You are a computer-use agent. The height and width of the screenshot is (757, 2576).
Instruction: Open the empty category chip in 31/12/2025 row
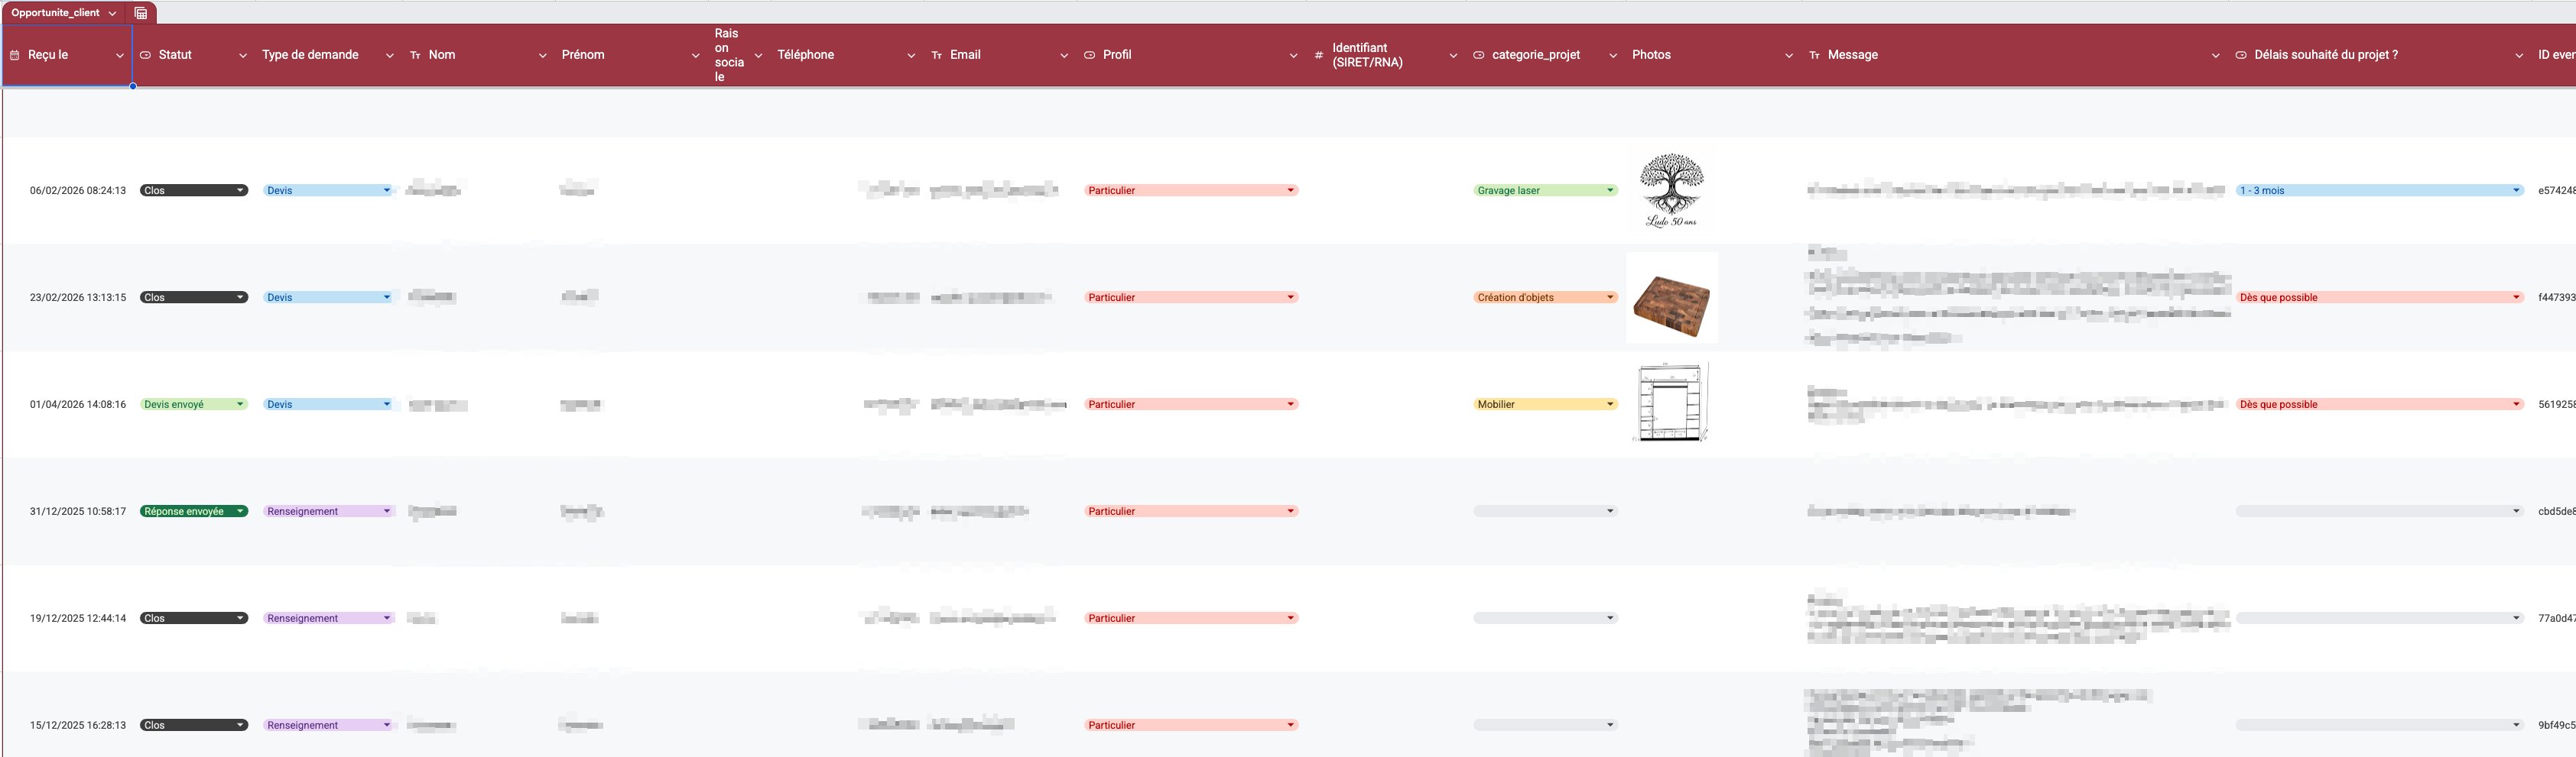[x=1545, y=511]
